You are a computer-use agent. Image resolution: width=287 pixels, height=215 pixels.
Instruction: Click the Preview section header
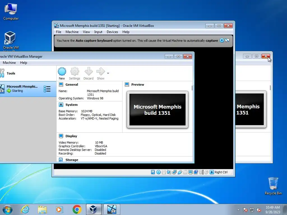138,85
